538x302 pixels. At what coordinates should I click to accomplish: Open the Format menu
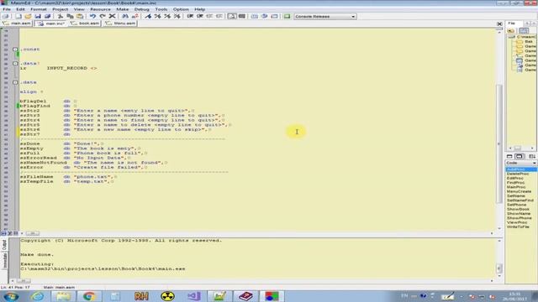[x=39, y=9]
